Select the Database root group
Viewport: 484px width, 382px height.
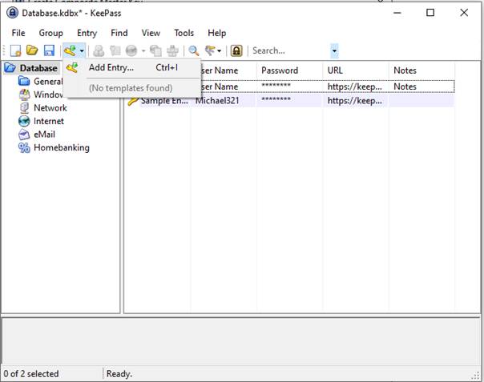pos(38,68)
